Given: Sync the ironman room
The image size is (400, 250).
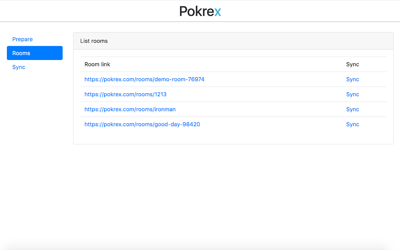Looking at the screenshot, I should coord(352,109).
